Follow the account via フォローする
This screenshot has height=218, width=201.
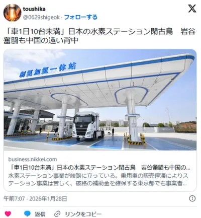81,17
